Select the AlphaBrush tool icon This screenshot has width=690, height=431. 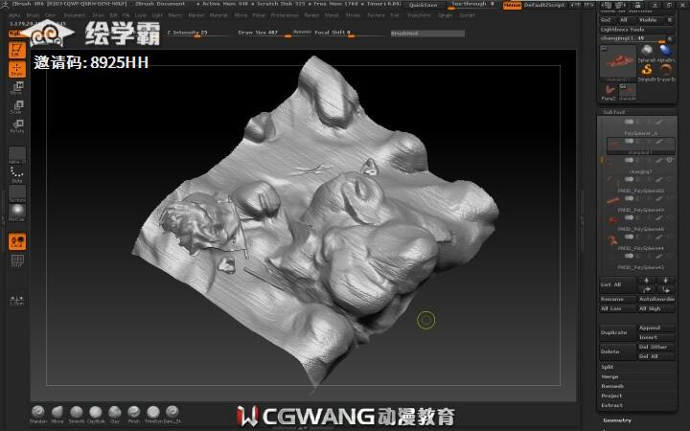pos(666,53)
